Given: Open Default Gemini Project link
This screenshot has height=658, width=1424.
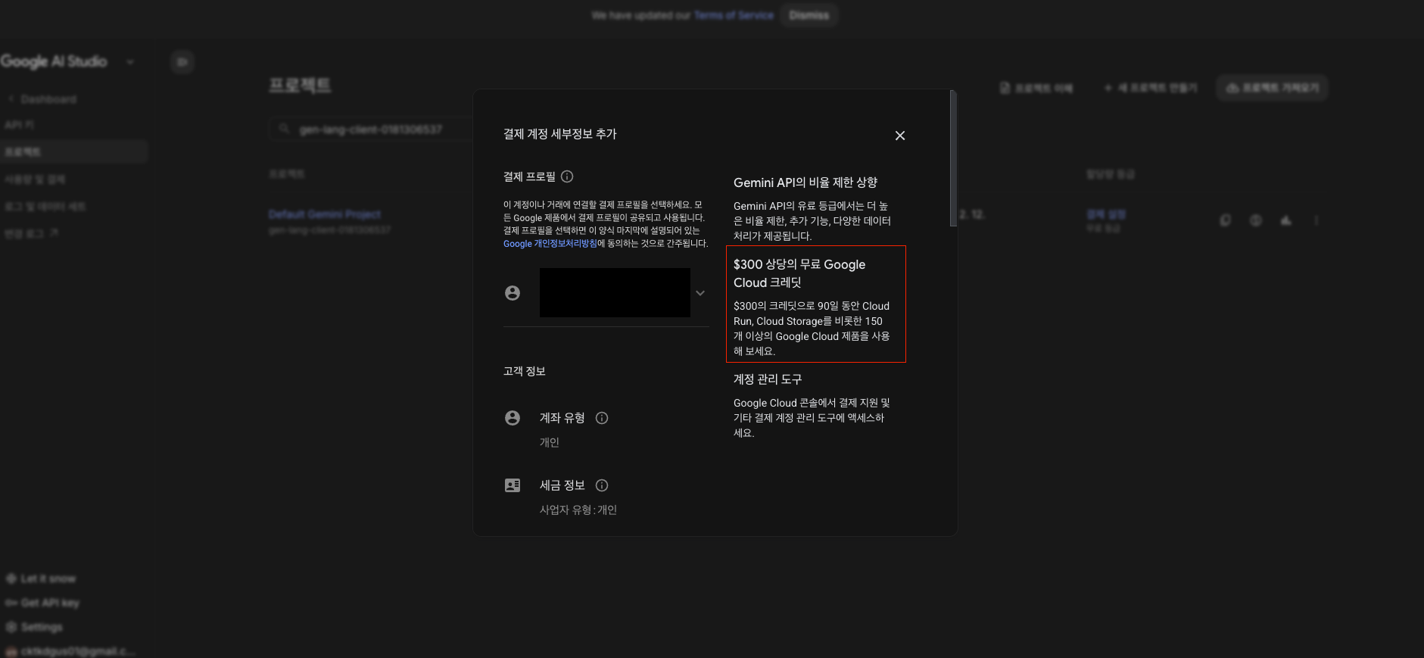Looking at the screenshot, I should pos(325,214).
